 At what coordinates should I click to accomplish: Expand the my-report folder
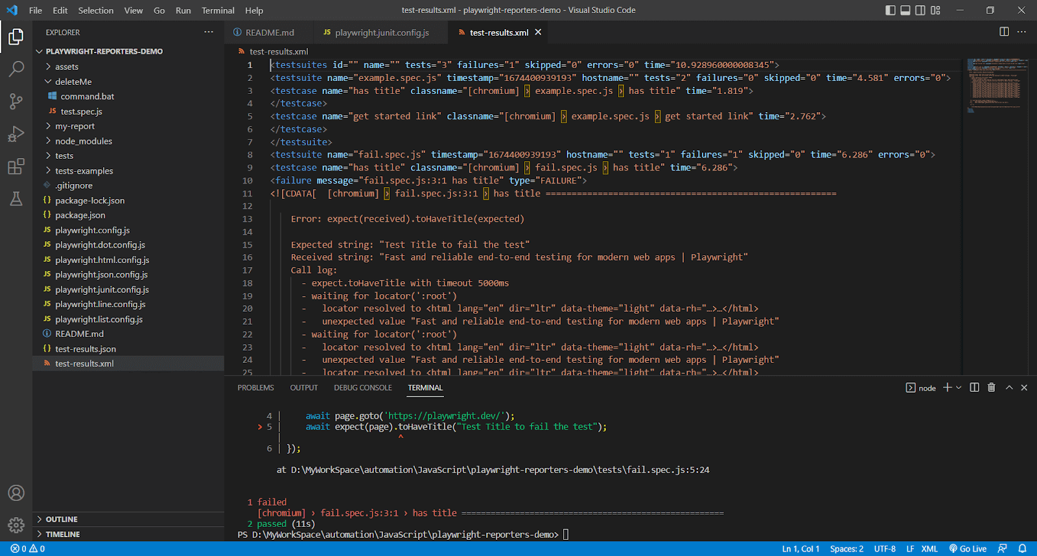pyautogui.click(x=128, y=126)
